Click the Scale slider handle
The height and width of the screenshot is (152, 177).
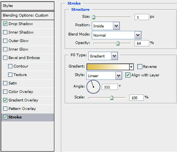(x=111, y=98)
